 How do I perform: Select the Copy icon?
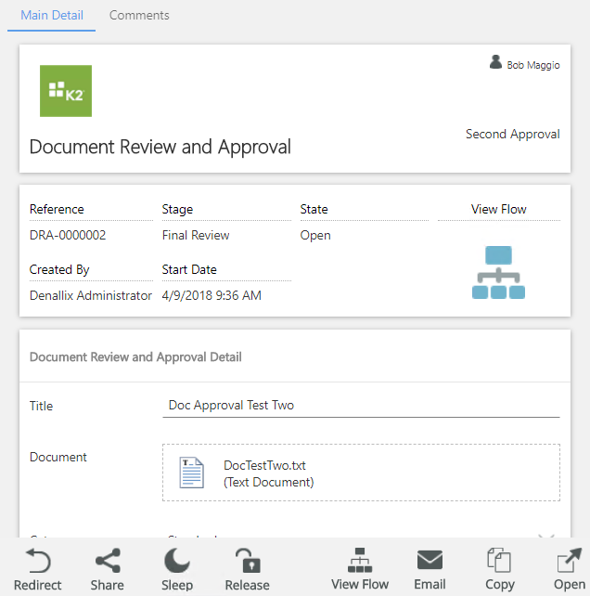tap(499, 561)
